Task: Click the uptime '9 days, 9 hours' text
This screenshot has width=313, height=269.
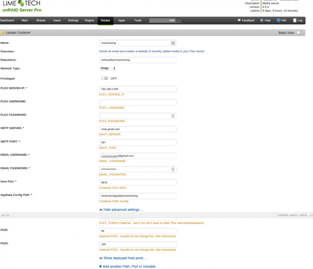Action: click(280, 11)
